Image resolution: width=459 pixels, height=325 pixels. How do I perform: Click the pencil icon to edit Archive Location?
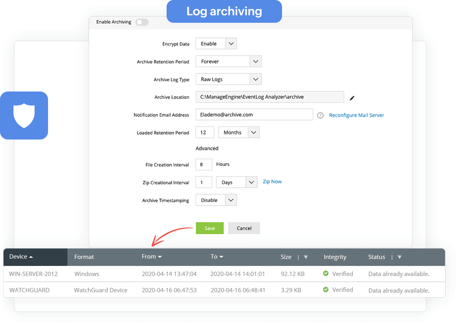(352, 98)
